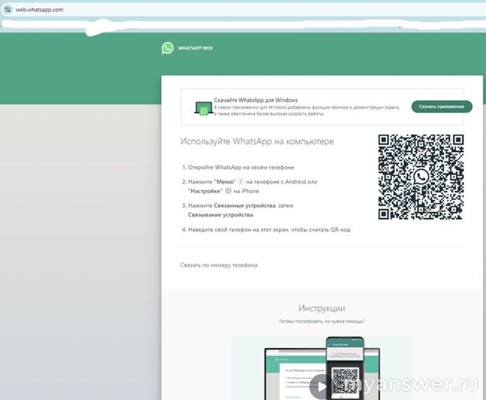486x400 pixels.
Task: Click the Используйте WhatsApp на компьютере heading
Action: (x=257, y=142)
